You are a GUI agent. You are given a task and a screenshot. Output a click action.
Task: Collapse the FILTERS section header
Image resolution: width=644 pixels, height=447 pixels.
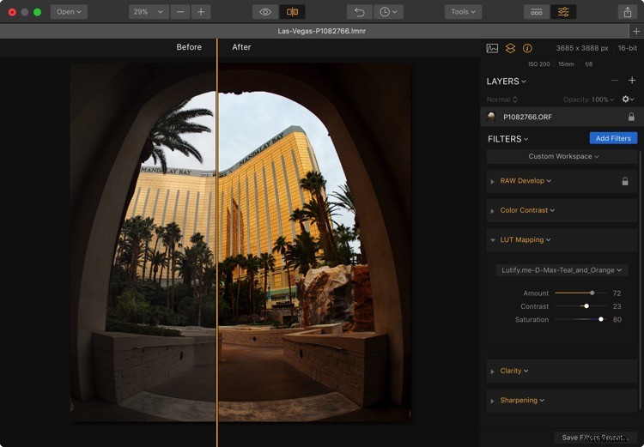(x=508, y=139)
